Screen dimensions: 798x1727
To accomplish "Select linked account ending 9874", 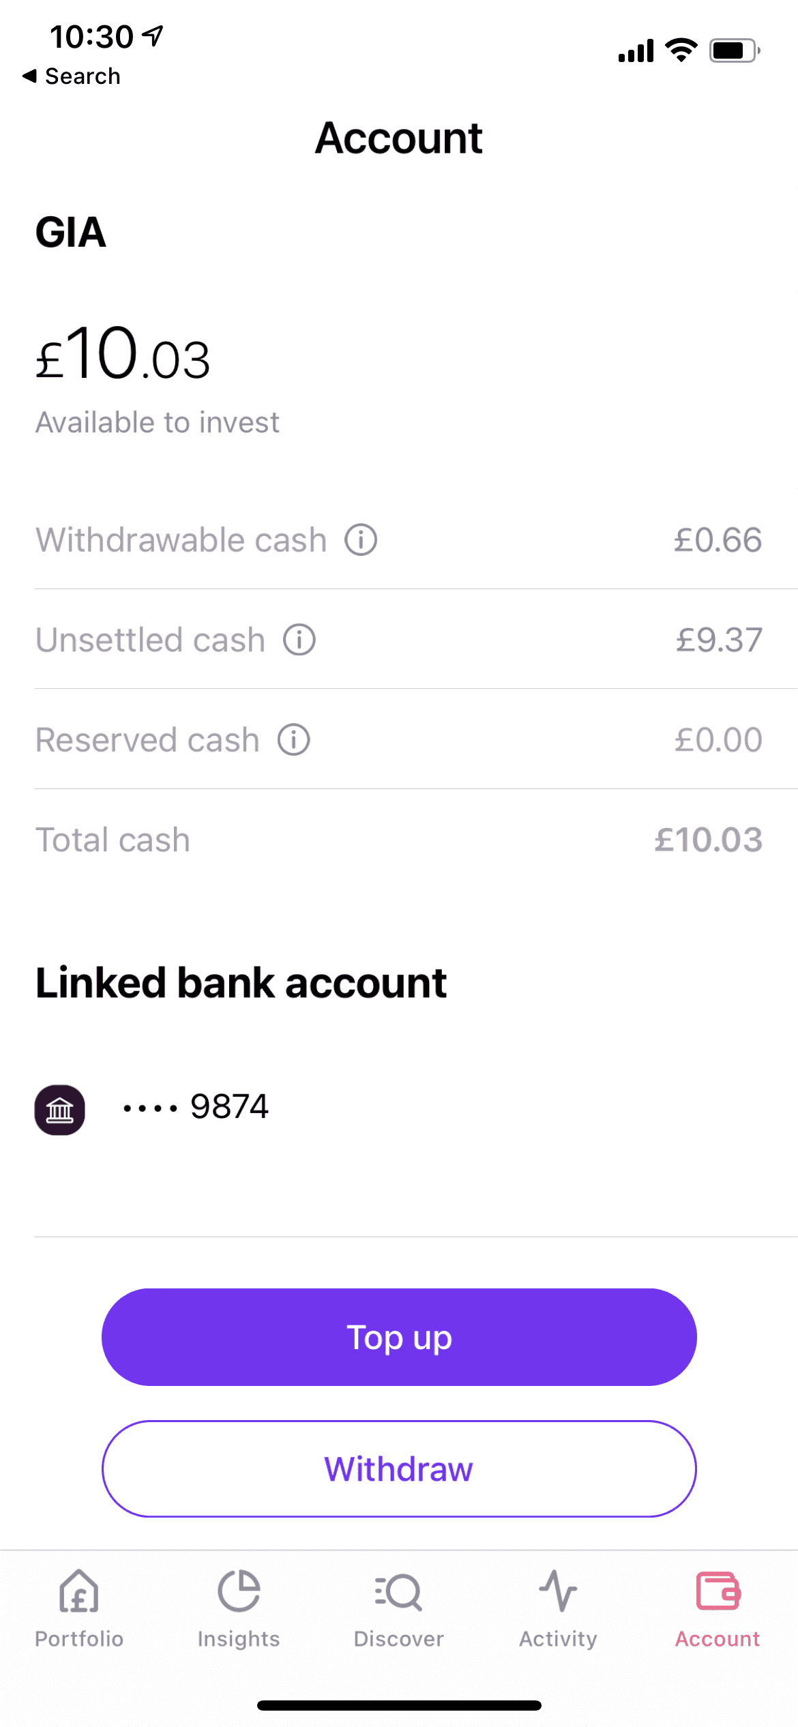I will (229, 1106).
